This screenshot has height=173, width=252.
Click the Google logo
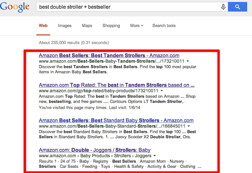click(15, 7)
